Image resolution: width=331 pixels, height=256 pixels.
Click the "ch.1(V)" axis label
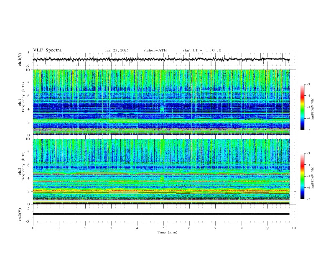click(x=20, y=59)
